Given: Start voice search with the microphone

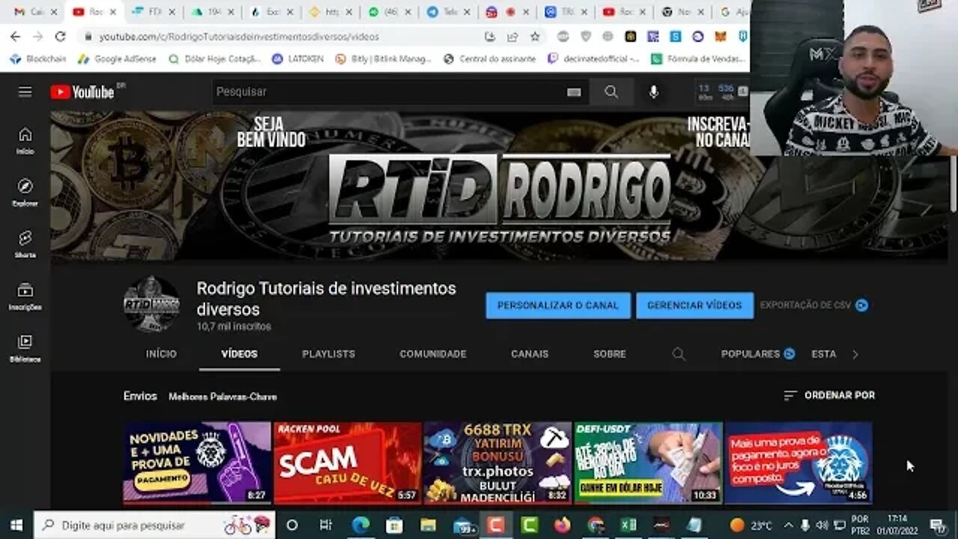Looking at the screenshot, I should [653, 91].
